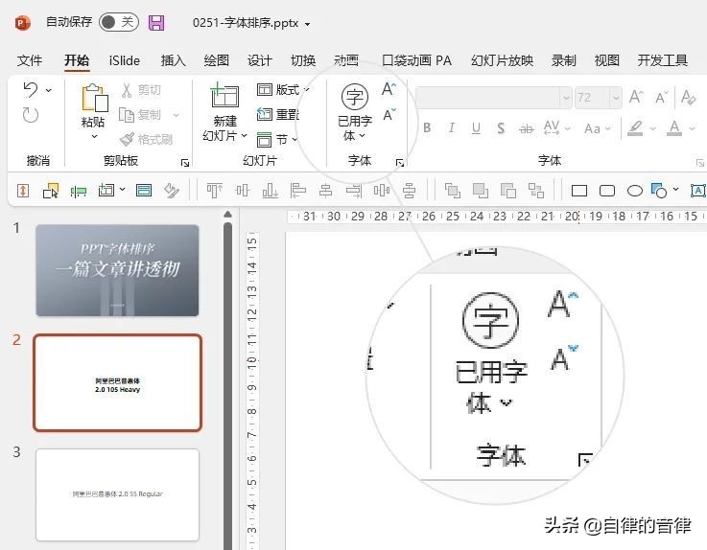Select the Format Painter (格式刷) brush
Viewport: 707px width, 550px height.
tap(127, 139)
